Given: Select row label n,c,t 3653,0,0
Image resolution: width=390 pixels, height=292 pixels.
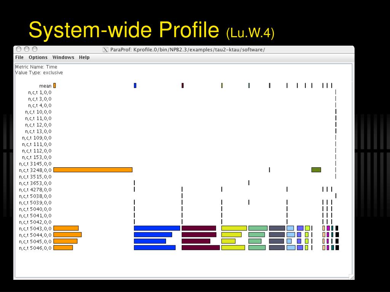Looking at the screenshot, I should click(x=35, y=183).
